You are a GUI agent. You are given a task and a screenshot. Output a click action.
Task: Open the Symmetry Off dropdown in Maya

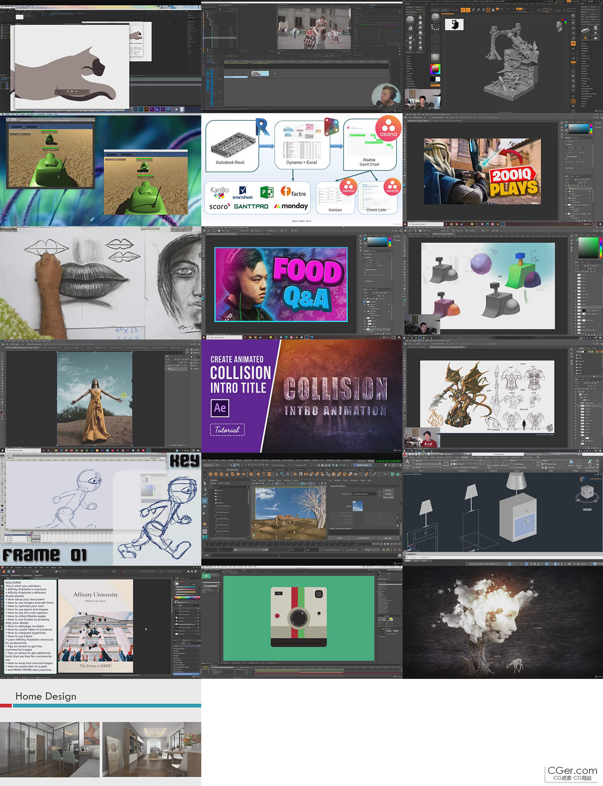pyautogui.click(x=301, y=465)
